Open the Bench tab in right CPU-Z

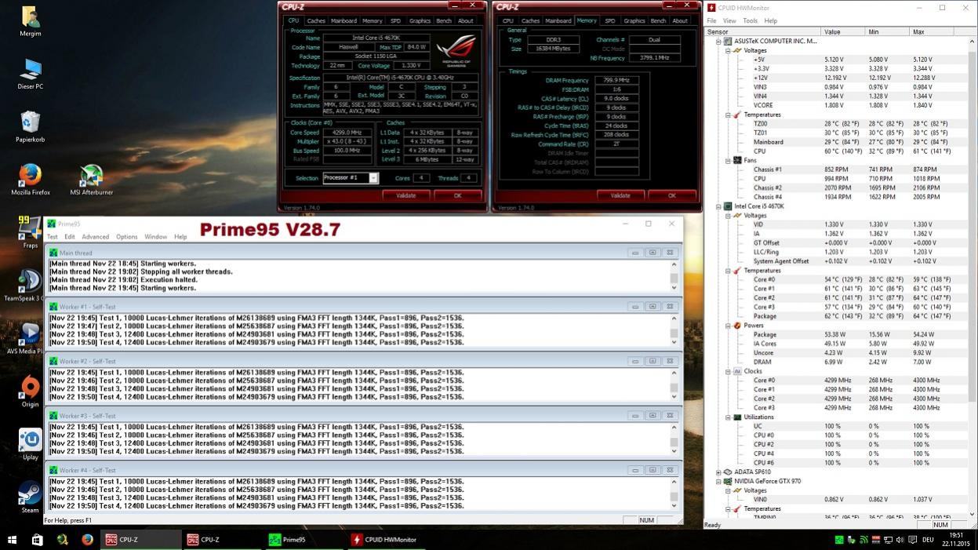(x=659, y=21)
